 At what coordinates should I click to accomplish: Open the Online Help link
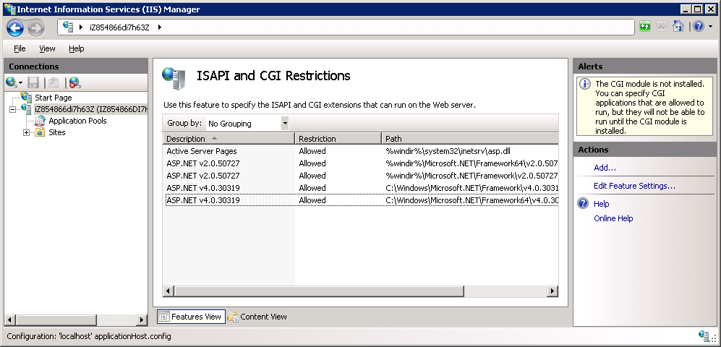pos(613,218)
